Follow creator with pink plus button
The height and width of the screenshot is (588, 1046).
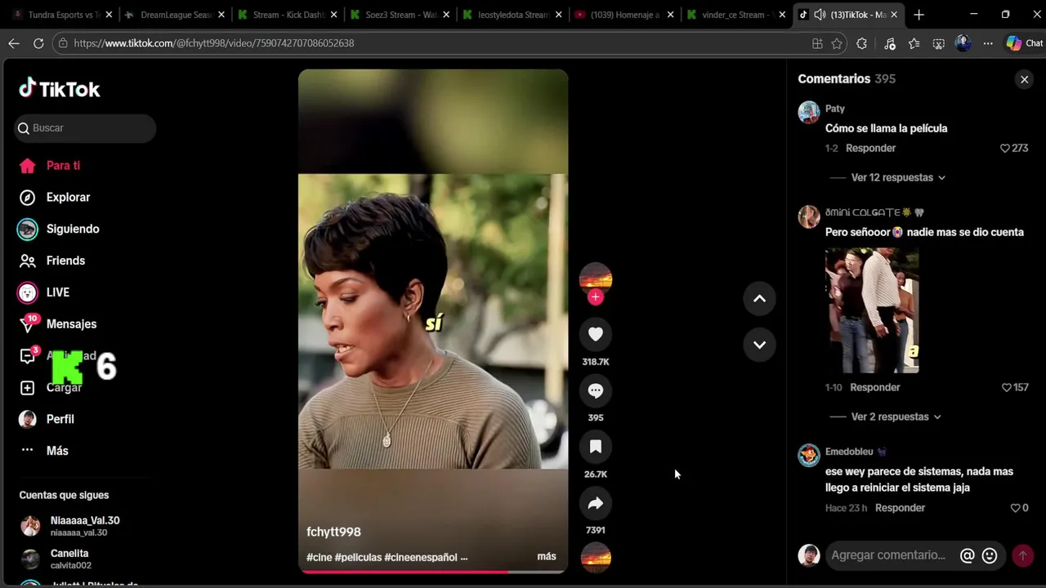click(x=596, y=297)
